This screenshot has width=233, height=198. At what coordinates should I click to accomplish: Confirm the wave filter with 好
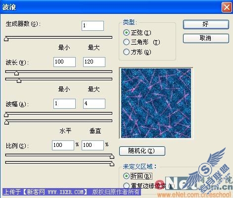click(206, 24)
